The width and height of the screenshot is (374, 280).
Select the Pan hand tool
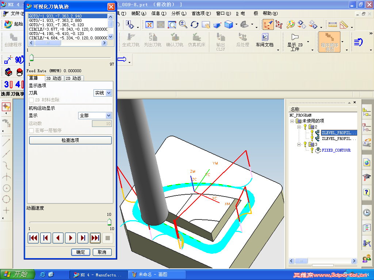point(206,24)
